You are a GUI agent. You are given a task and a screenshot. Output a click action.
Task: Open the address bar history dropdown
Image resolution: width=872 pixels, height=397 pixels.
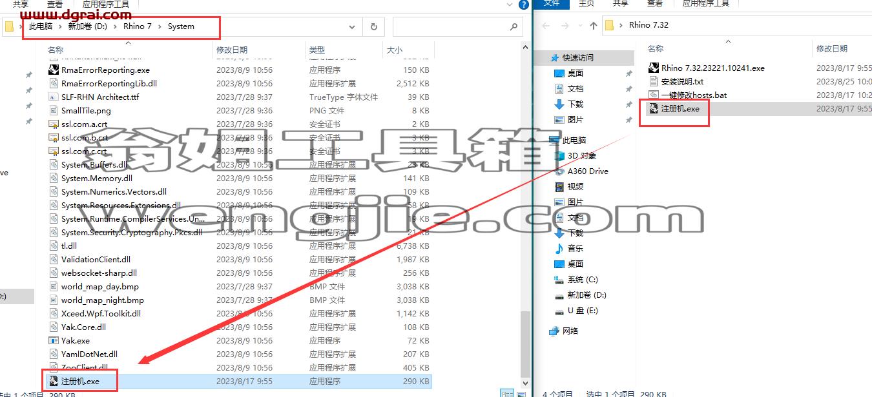(x=352, y=27)
